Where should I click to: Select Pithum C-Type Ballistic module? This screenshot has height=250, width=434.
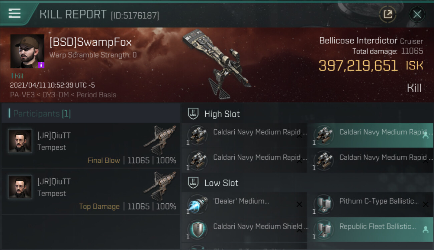pos(370,205)
